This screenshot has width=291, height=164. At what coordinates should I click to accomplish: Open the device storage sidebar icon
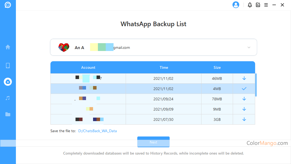pos(8,66)
